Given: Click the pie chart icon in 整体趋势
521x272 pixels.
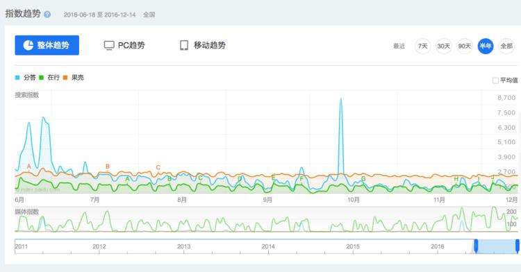Looking at the screenshot, I should tap(28, 45).
